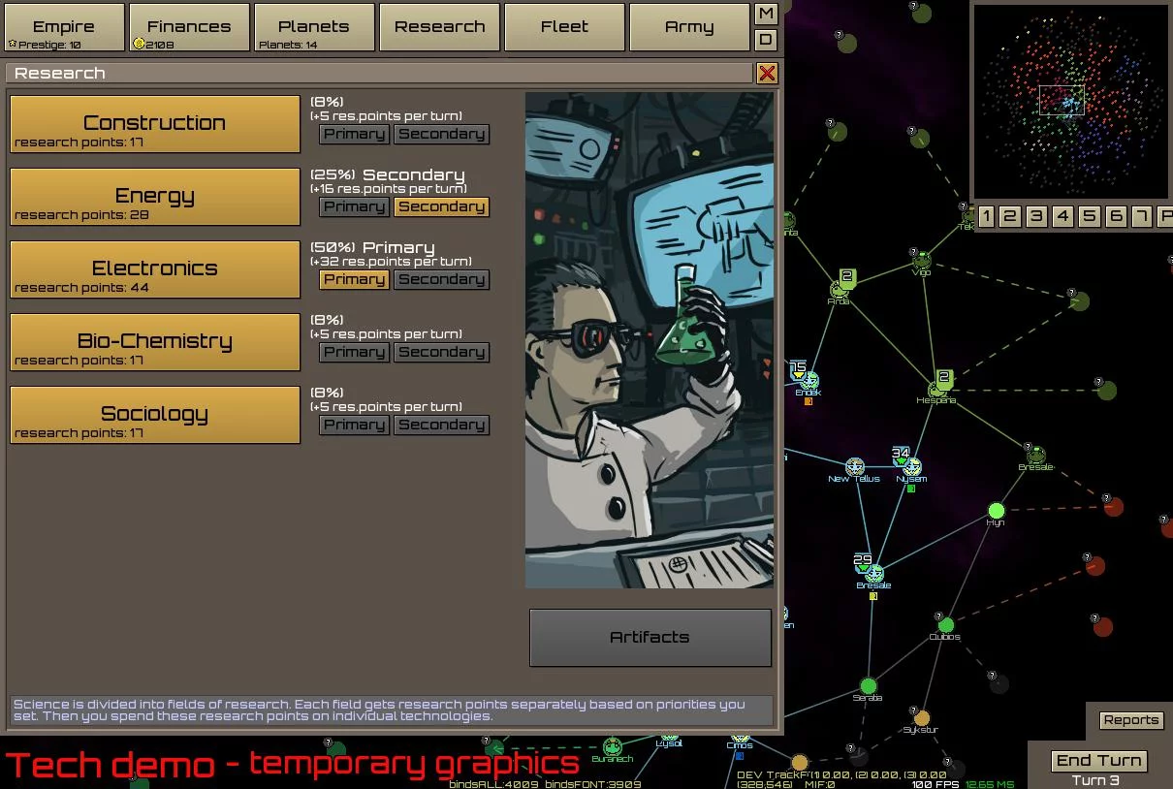Screen dimensions: 1173x789
Task: Click the scientist illustration in Research panel
Action: point(650,340)
